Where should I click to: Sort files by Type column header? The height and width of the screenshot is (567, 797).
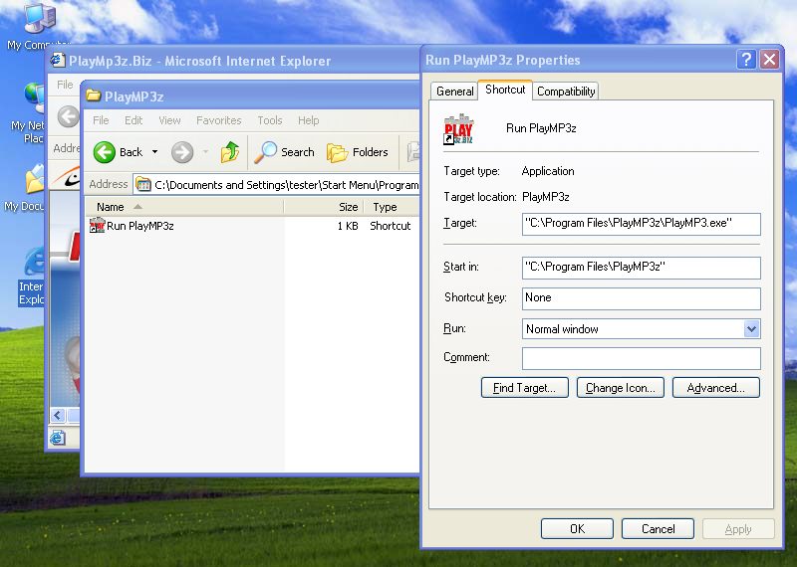click(x=392, y=207)
